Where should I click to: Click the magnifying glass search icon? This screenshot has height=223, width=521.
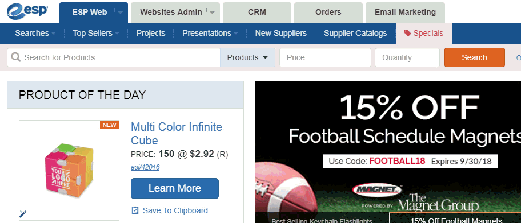point(15,57)
